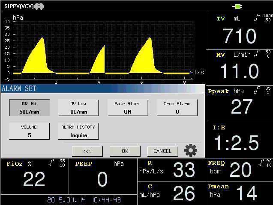The image size is (273, 205).
Task: Open ALARM HISTORY Inquire
Action: 78,131
